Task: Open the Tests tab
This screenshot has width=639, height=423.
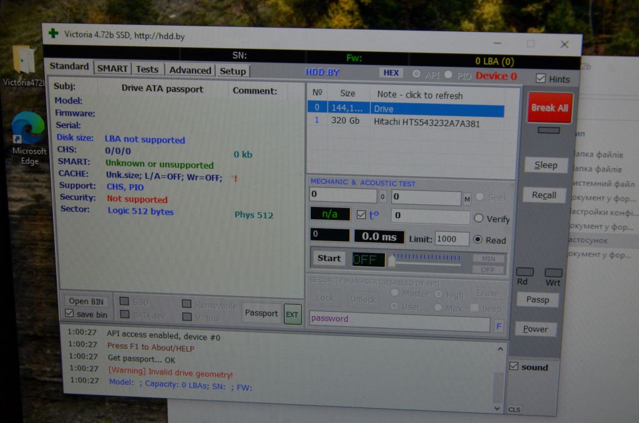Action: [x=147, y=69]
